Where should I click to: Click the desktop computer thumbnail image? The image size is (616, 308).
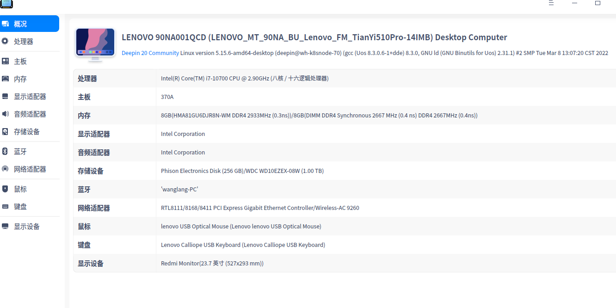[x=95, y=44]
